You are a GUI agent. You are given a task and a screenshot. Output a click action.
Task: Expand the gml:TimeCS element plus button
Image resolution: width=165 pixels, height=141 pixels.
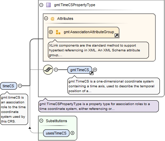point(95,69)
